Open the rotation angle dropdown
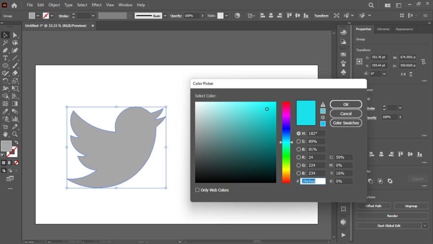 (x=384, y=74)
